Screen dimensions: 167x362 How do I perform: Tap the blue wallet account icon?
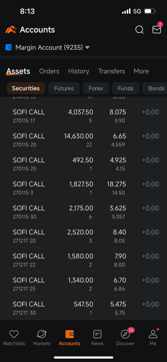tap(9, 47)
